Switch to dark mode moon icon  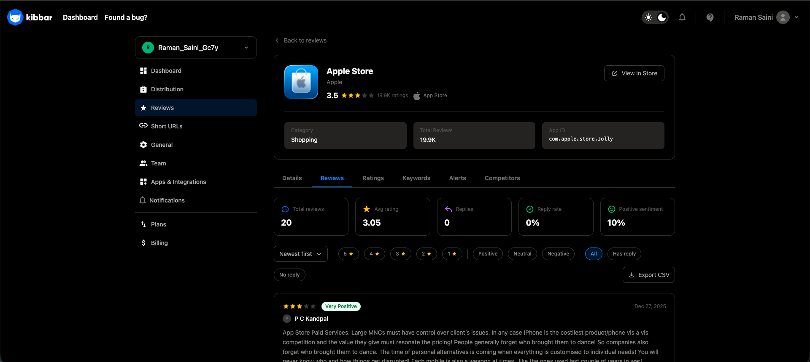[662, 17]
